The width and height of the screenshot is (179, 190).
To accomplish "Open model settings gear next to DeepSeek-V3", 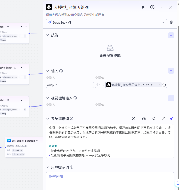I will [171, 22].
